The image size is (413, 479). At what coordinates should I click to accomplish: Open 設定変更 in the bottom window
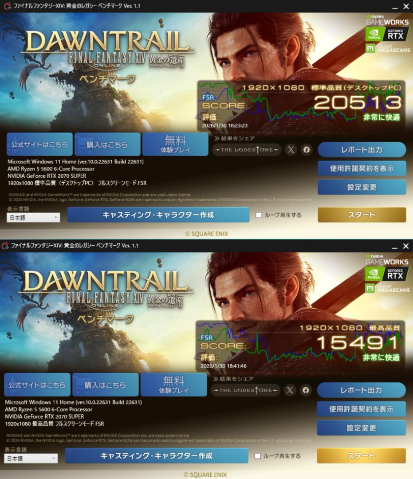361,428
